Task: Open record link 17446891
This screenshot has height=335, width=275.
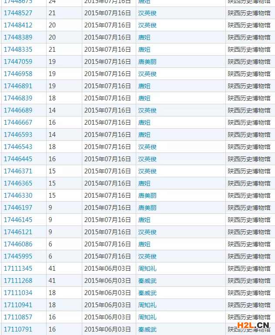Action: [x=18, y=86]
